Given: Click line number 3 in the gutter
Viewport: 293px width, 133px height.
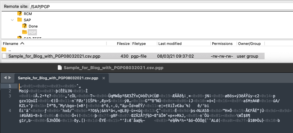Looking at the screenshot, I should (10, 96).
